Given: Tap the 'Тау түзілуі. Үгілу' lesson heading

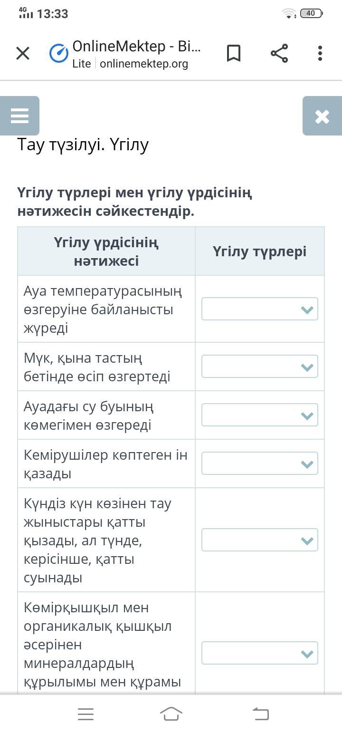Looking at the screenshot, I should click(83, 145).
